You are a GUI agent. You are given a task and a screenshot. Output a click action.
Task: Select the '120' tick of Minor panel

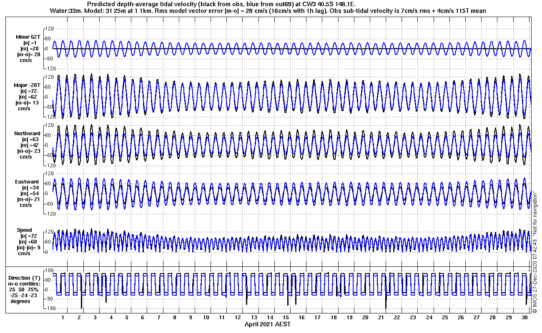click(x=50, y=29)
